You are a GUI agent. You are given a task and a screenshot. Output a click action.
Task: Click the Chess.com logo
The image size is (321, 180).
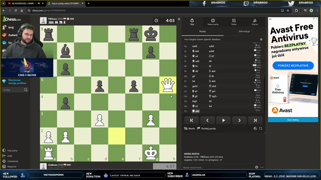tap(12, 19)
